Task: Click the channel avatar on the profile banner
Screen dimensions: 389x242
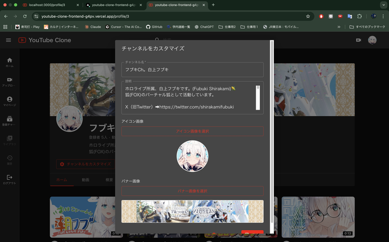Action: pyautogui.click(x=70, y=119)
